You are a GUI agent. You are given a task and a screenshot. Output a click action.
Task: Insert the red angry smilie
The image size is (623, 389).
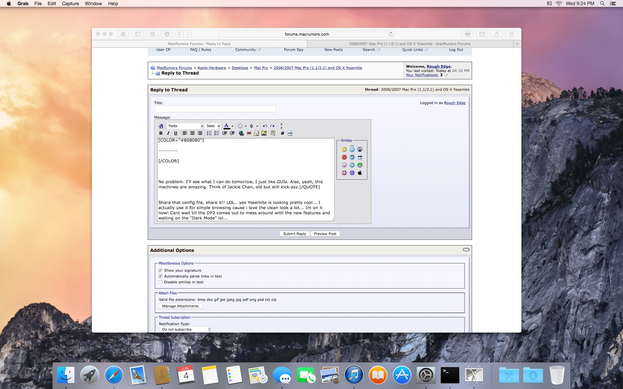[344, 157]
